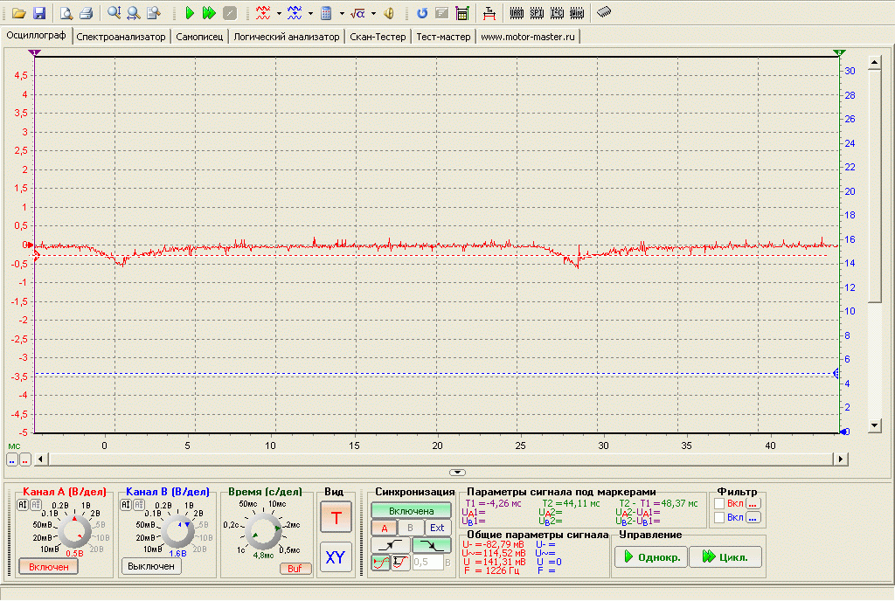Click the Open file folder icon
This screenshot has height=601, width=895.
coord(18,13)
